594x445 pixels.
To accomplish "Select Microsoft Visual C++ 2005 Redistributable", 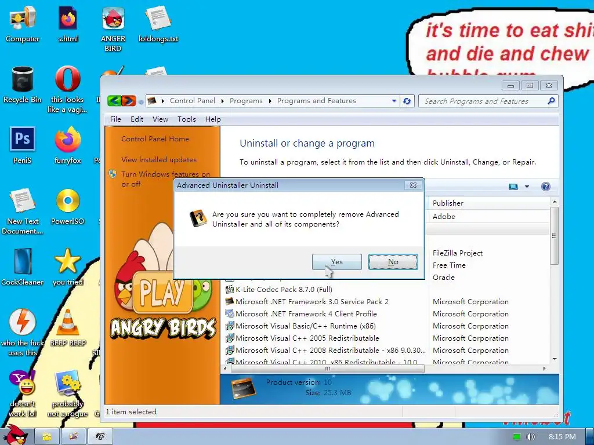I will (x=307, y=338).
